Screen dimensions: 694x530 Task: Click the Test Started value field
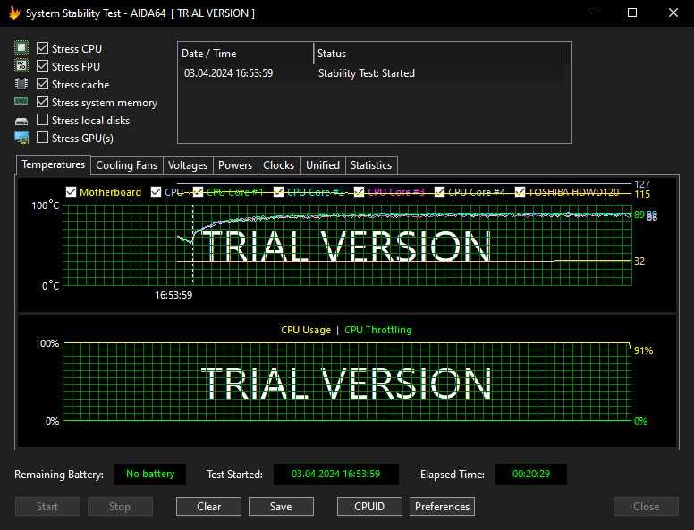[x=336, y=474]
